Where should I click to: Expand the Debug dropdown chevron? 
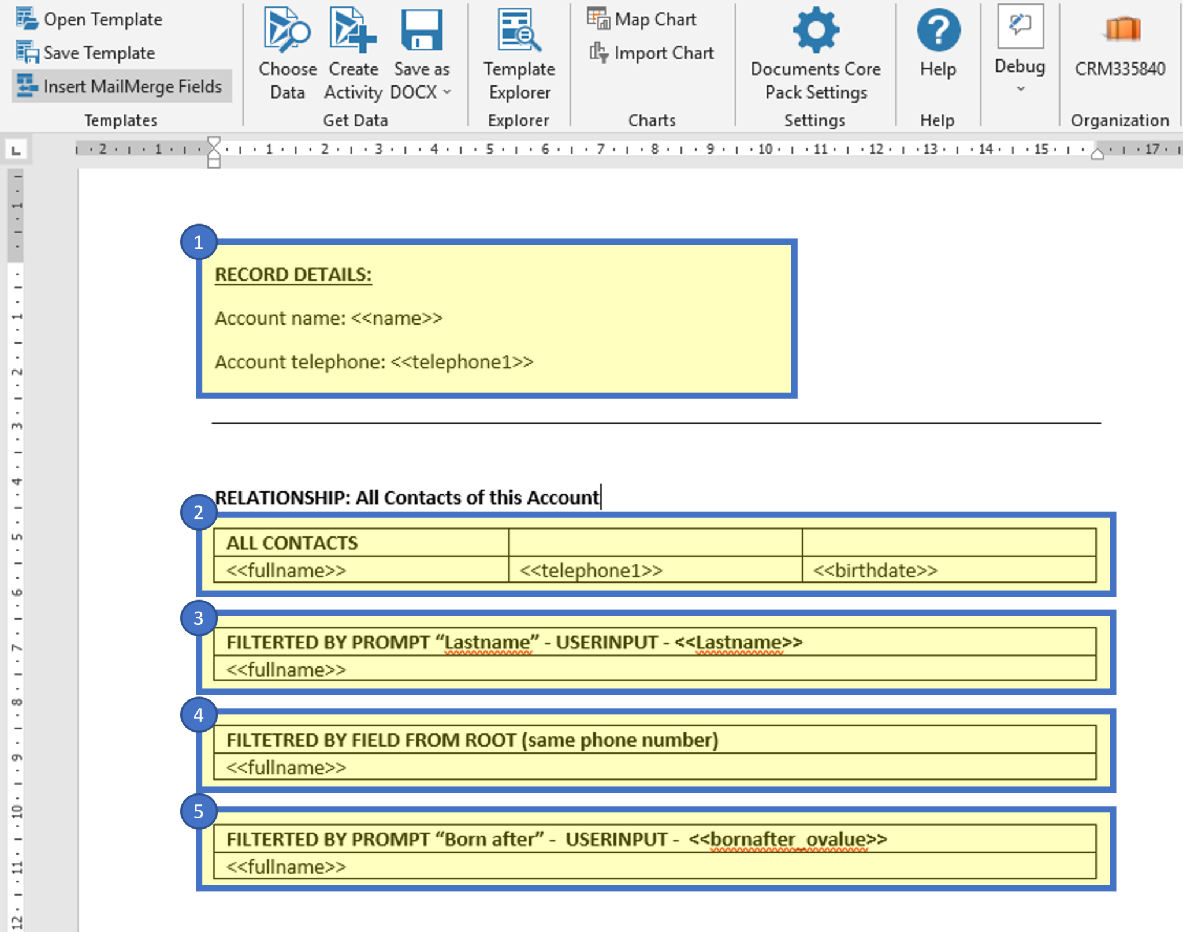pyautogui.click(x=1020, y=89)
